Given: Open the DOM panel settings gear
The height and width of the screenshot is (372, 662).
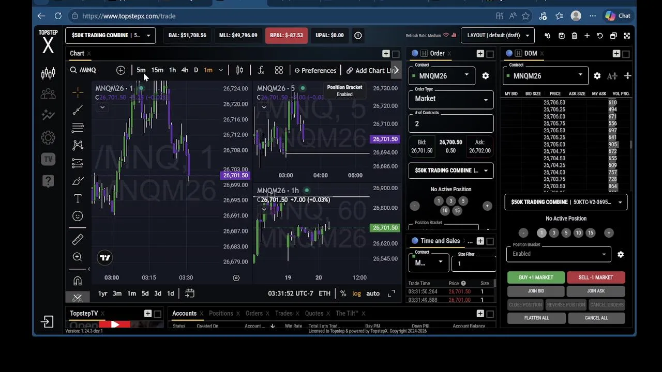Looking at the screenshot, I should [x=597, y=76].
